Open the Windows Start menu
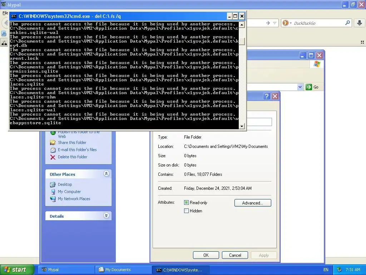Image resolution: width=366 pixels, height=275 pixels. pyautogui.click(x=17, y=270)
